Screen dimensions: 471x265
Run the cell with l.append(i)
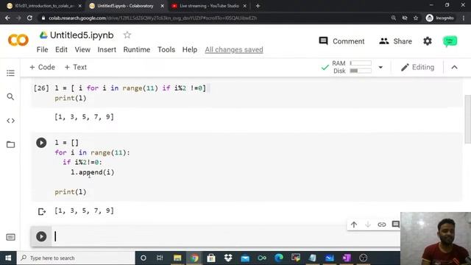point(41,143)
